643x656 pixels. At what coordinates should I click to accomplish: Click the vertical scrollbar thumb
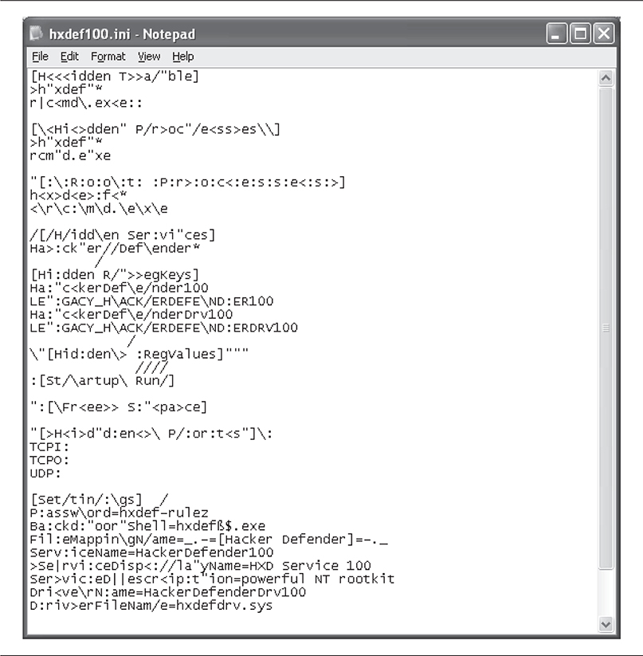[606, 328]
